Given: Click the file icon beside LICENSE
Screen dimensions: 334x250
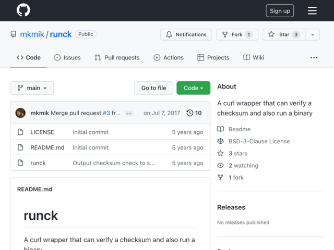Looking at the screenshot, I should tap(20, 132).
